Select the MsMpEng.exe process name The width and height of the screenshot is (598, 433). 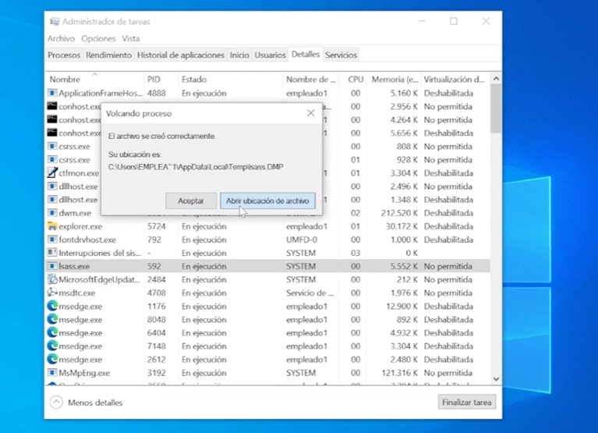[x=84, y=373]
